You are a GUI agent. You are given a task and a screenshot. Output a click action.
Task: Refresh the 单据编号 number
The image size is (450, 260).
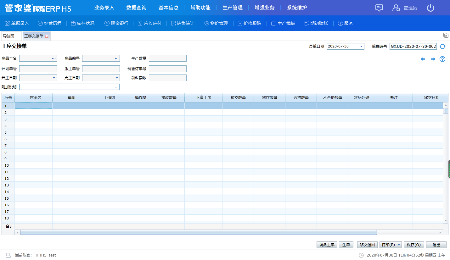442,47
